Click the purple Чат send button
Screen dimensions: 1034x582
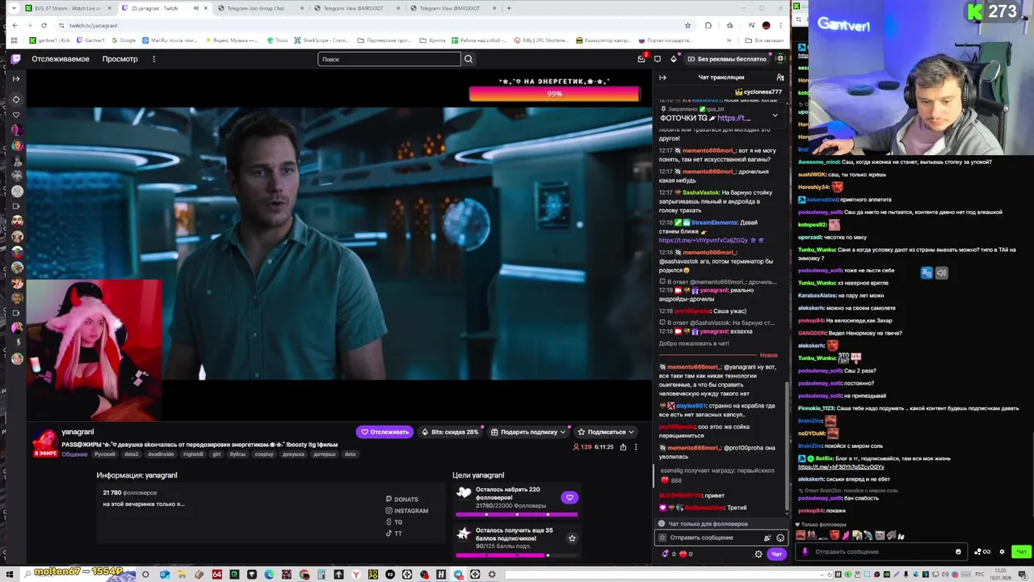(776, 555)
